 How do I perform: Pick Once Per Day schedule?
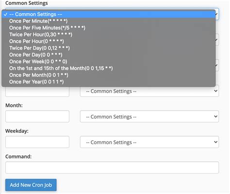tap(109, 55)
